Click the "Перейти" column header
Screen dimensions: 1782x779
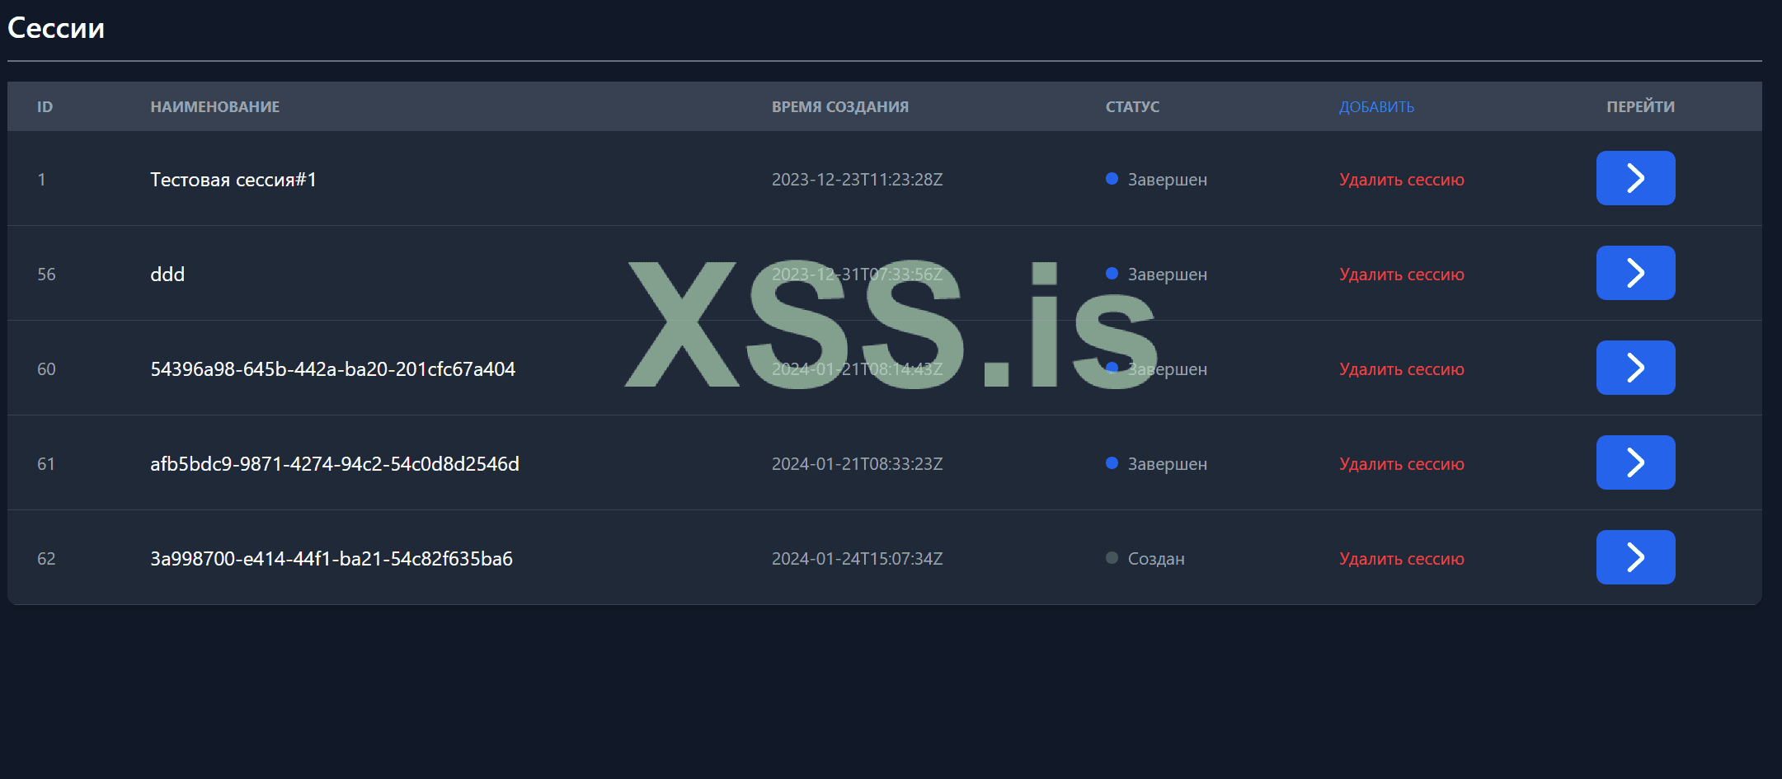click(x=1640, y=106)
